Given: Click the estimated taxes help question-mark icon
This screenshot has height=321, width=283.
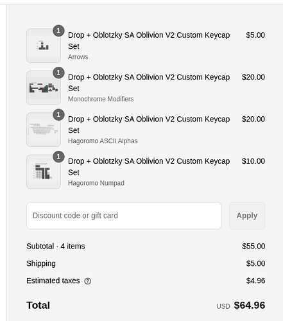Looking at the screenshot, I should [x=88, y=281].
